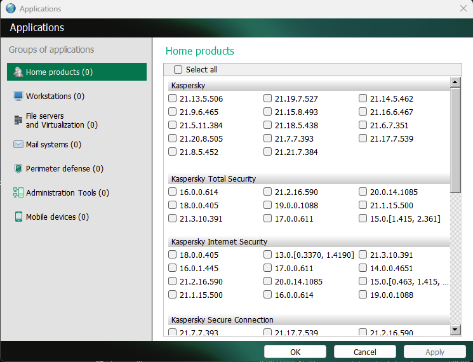Check Total Security version 20.0.14.1085

363,191
